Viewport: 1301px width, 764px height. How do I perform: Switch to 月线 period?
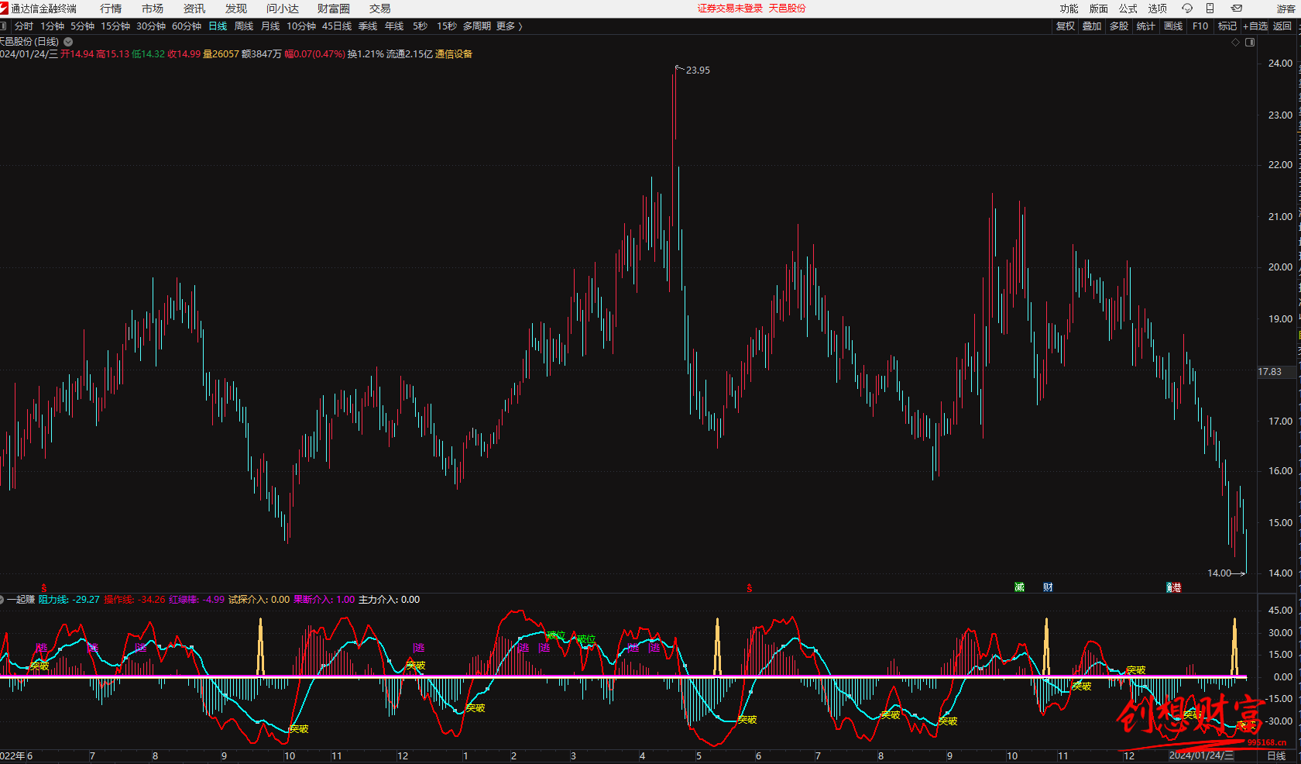(x=270, y=26)
